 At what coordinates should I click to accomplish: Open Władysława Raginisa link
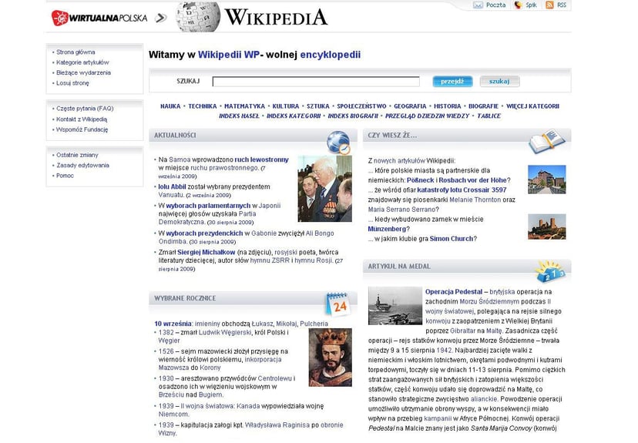pos(277,425)
